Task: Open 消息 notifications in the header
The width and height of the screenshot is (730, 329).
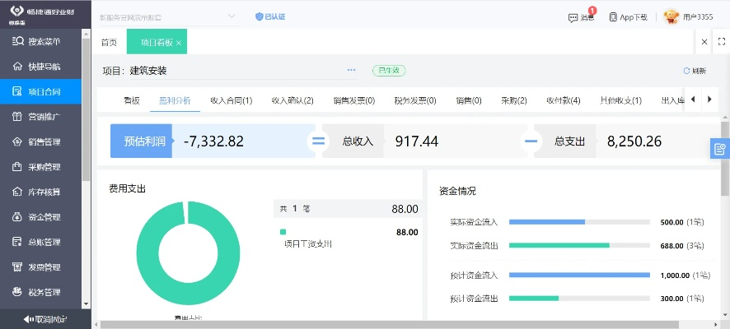Action: pos(581,16)
